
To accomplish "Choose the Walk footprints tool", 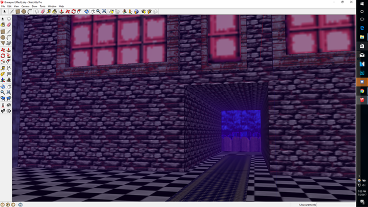I will click(x=3, y=111).
